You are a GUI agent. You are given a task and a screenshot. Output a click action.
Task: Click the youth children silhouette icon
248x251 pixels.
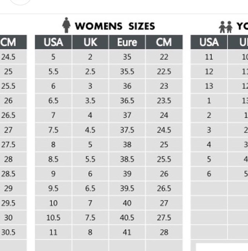tap(226, 27)
